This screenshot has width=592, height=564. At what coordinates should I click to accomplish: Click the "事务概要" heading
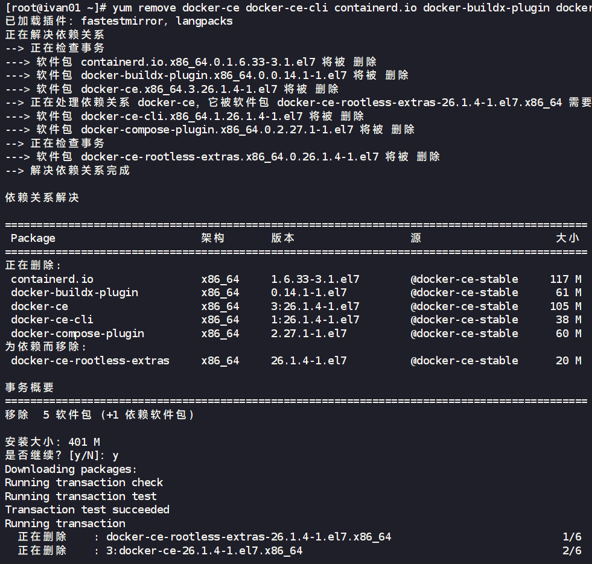pos(30,388)
